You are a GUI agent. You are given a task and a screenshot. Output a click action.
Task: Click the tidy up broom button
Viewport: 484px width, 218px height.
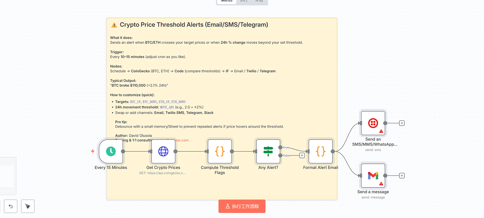(x=28, y=206)
